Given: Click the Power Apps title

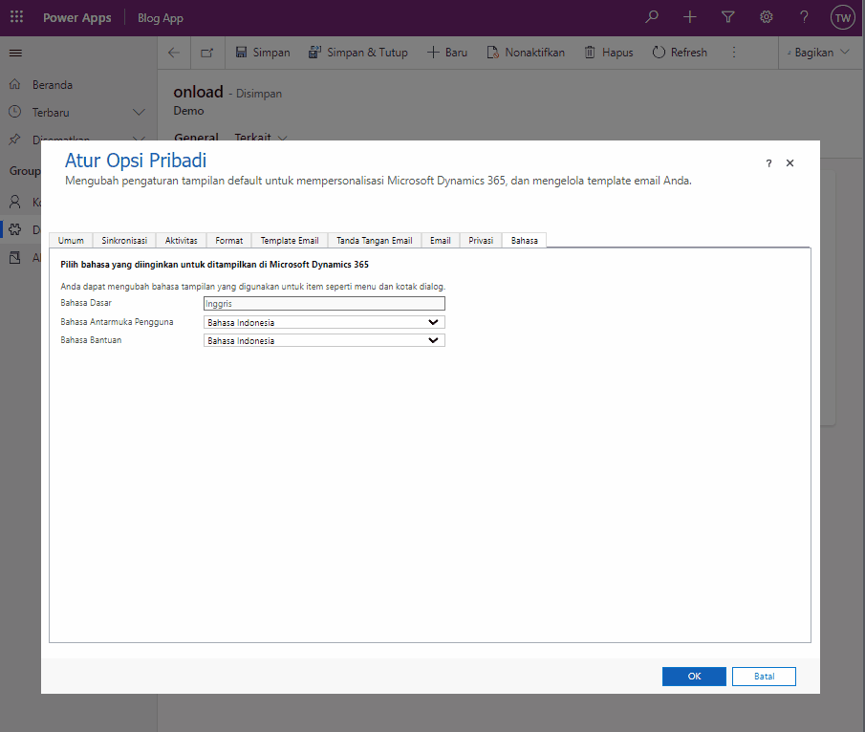Looking at the screenshot, I should coord(77,17).
